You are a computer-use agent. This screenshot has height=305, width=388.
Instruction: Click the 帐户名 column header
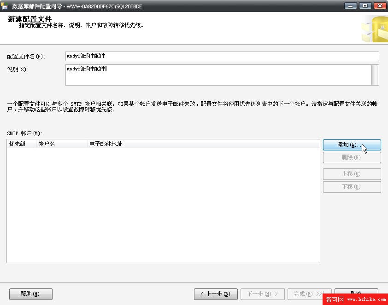(x=62, y=144)
